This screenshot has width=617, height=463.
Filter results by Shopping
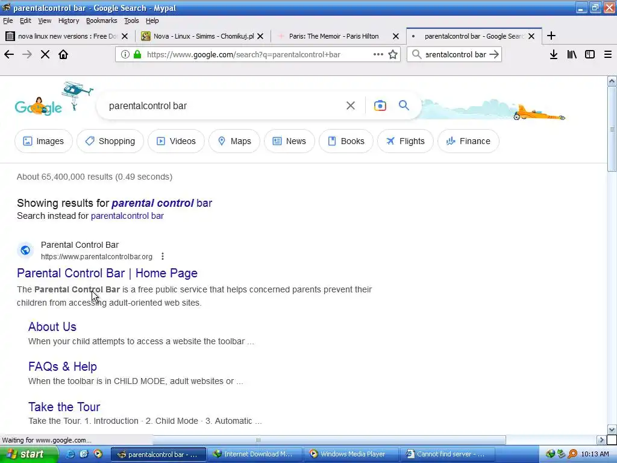coord(110,141)
